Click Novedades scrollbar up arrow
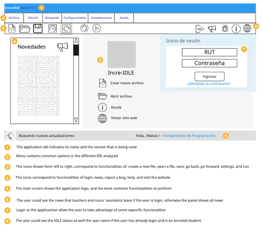This screenshot has width=262, height=229. (76, 41)
